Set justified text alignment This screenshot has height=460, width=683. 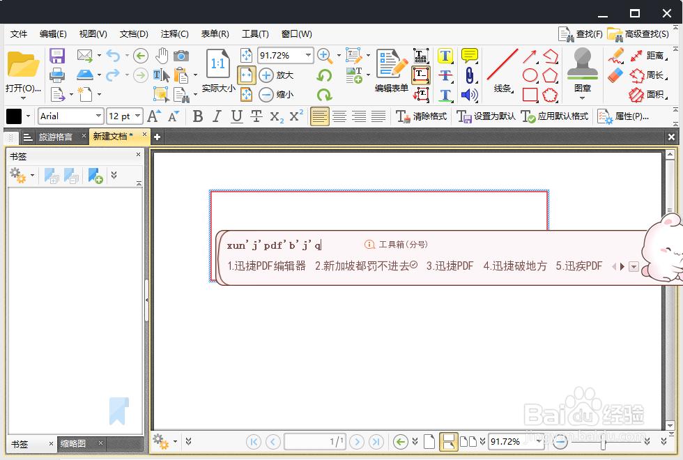pyautogui.click(x=378, y=116)
